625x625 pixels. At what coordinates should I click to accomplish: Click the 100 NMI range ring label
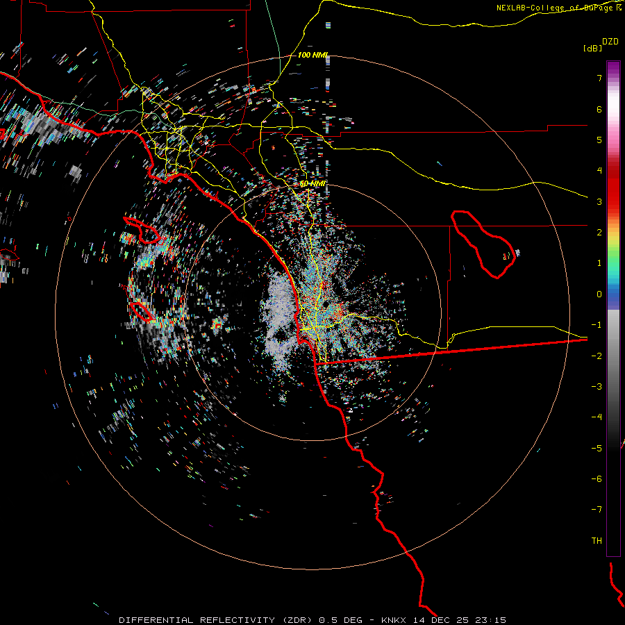(x=312, y=55)
